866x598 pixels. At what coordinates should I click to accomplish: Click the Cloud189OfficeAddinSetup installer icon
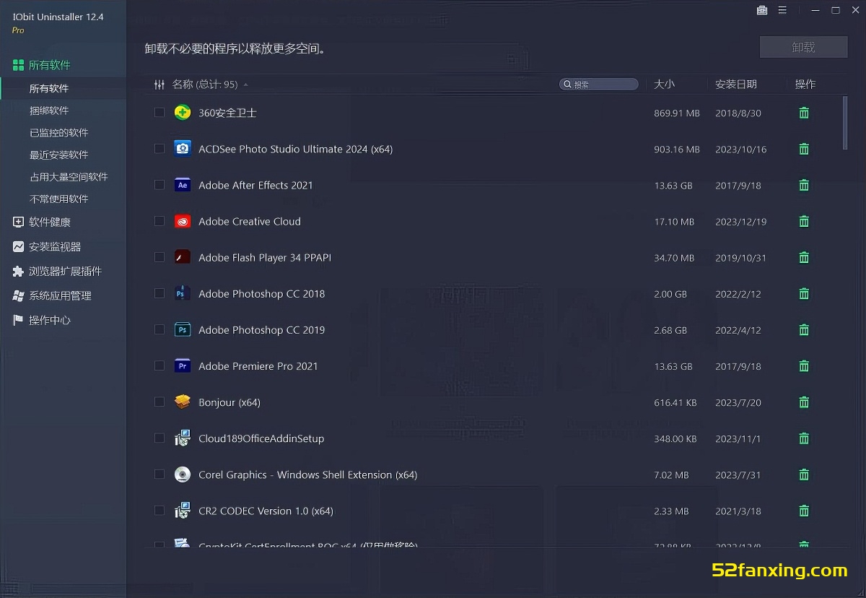pyautogui.click(x=183, y=438)
